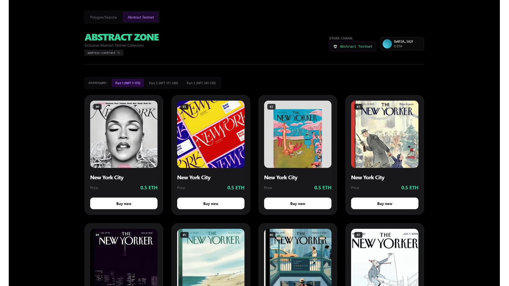Open NFT #3 vintage cover thumbnail
Screen dimensions: 509x286
pos(385,134)
